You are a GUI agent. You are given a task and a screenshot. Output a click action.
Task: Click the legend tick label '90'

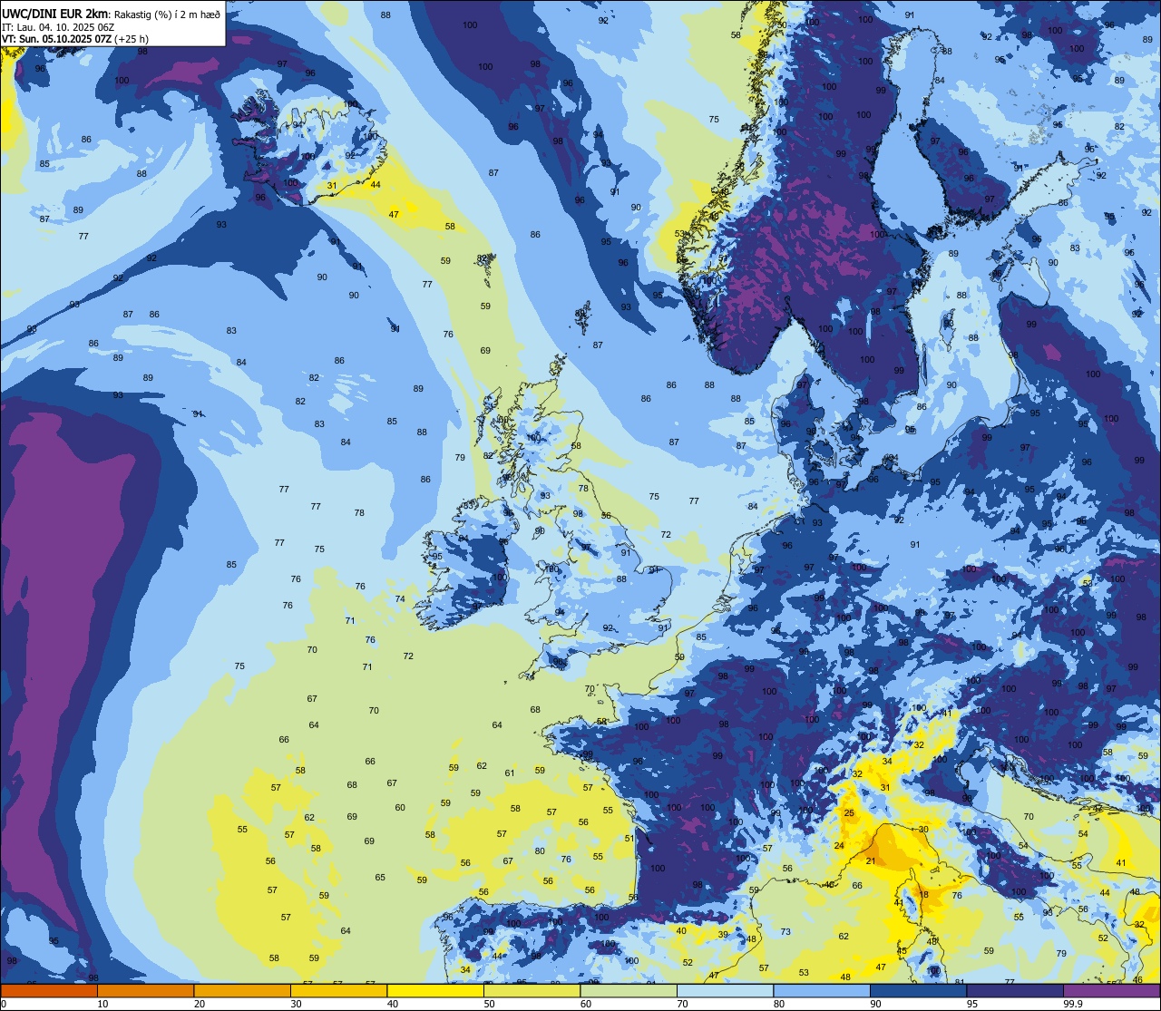pyautogui.click(x=875, y=1004)
